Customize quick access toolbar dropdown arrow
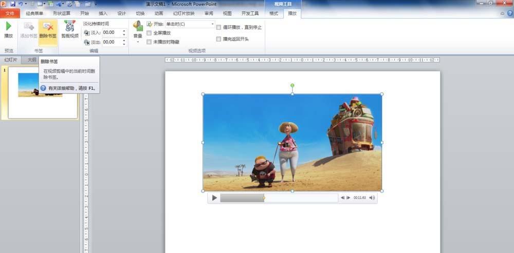Screen dimensions: 514x253 pos(96,4)
